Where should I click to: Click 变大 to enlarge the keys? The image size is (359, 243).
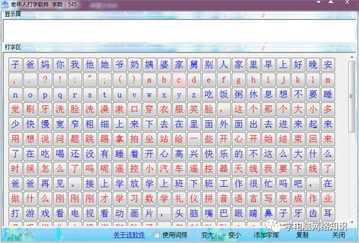point(207,235)
